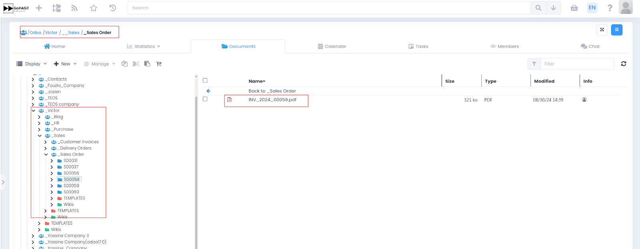Toggle the select-all checkbox in header
640x249 pixels.
click(205, 81)
